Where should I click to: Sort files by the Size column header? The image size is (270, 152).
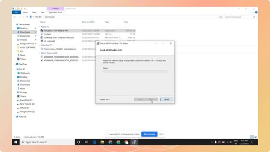tap(126, 22)
